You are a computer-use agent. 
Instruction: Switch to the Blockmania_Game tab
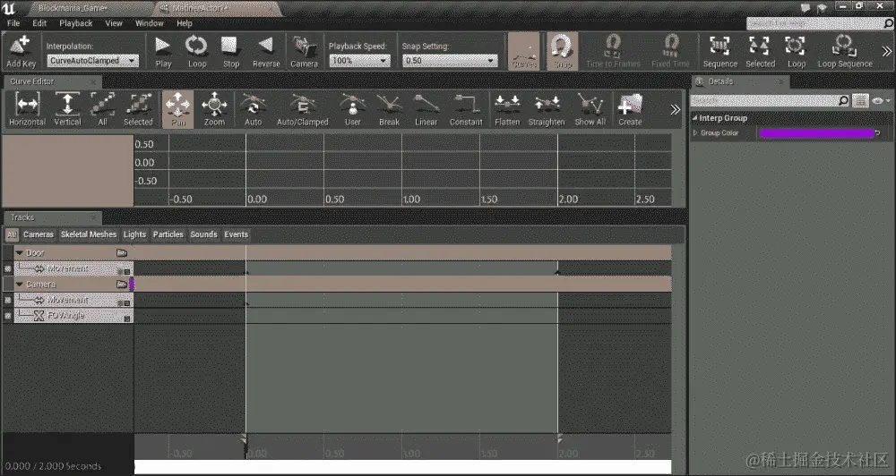click(73, 9)
